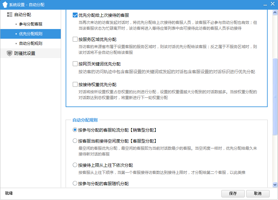Click the shield icon beside 防骚扰设置
This screenshot has width=278, height=200.
pos(9,53)
